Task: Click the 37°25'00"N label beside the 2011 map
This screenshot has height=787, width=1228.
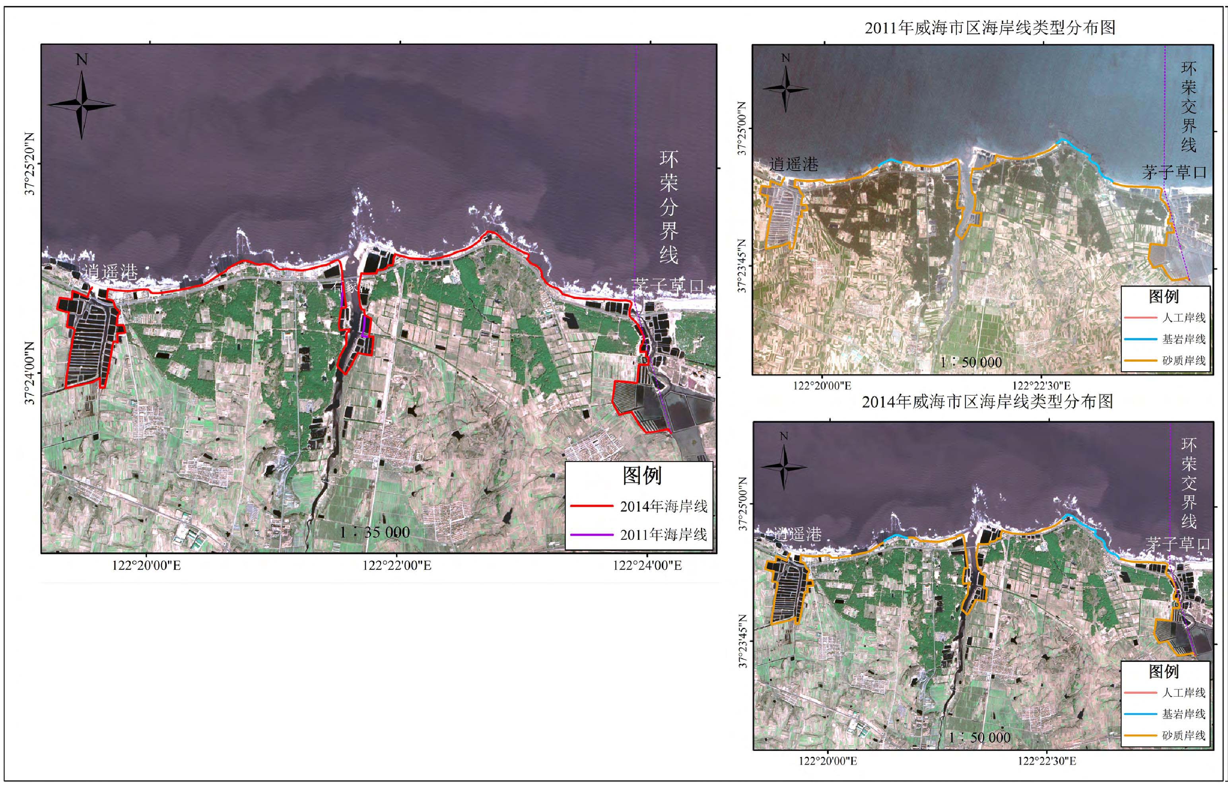Action: (742, 128)
